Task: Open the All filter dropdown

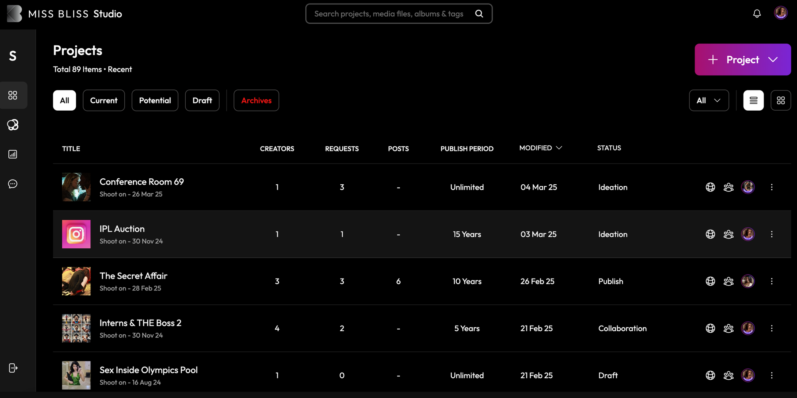Action: click(709, 100)
